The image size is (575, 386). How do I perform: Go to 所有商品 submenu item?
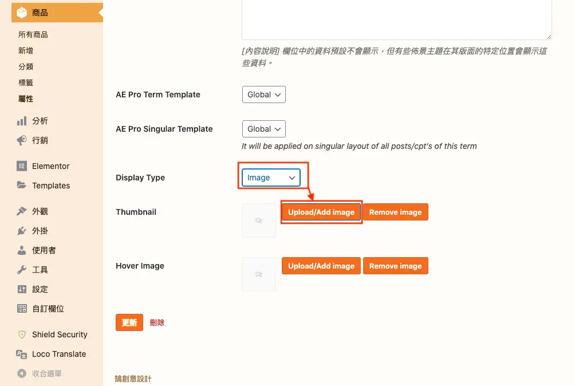click(33, 34)
